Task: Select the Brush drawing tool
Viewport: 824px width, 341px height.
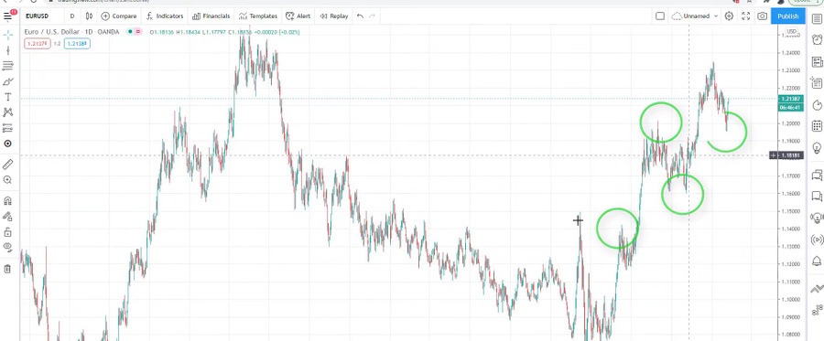Action: tap(8, 81)
